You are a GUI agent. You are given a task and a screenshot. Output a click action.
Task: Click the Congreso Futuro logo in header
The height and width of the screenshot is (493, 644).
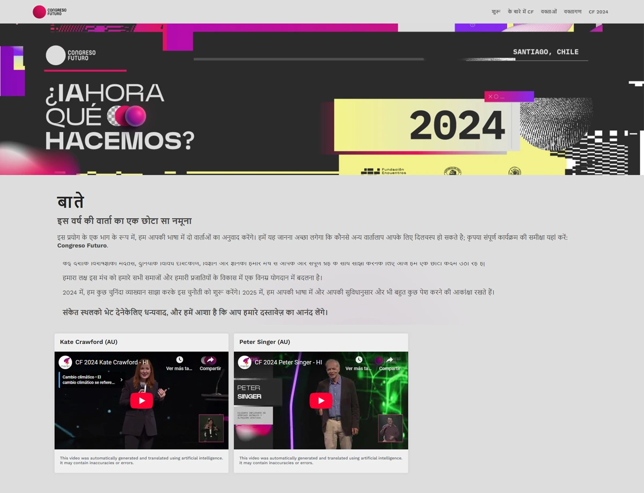[x=50, y=12]
